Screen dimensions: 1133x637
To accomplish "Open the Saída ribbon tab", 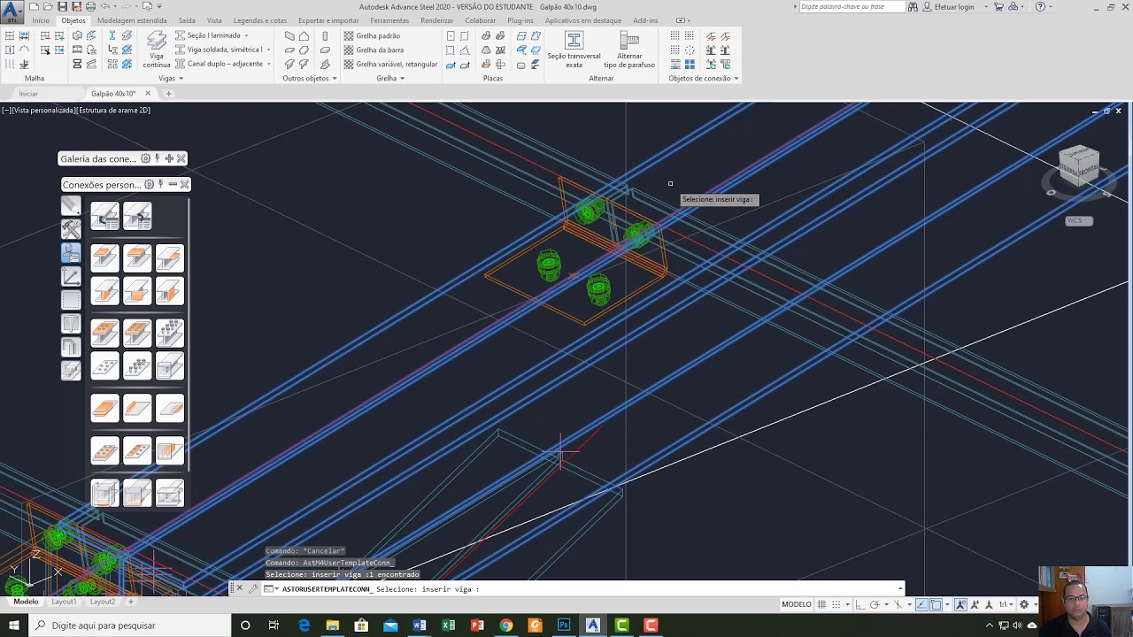I will pos(187,20).
